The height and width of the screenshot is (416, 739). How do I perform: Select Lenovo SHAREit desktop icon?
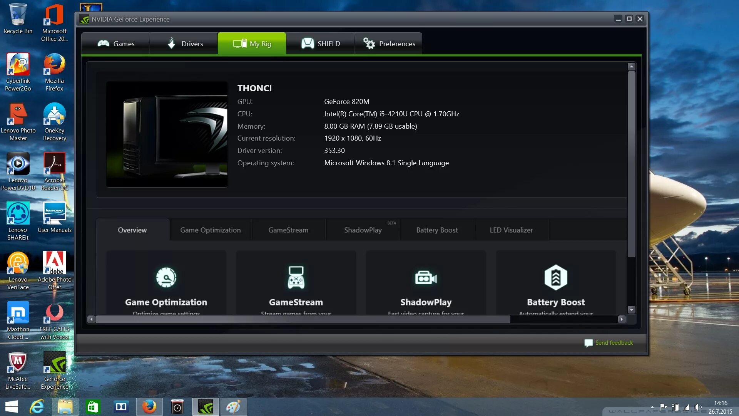point(18,221)
